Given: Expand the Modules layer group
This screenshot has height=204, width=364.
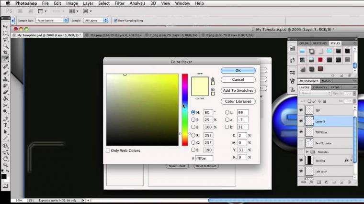Looking at the screenshot, I should (307, 151).
